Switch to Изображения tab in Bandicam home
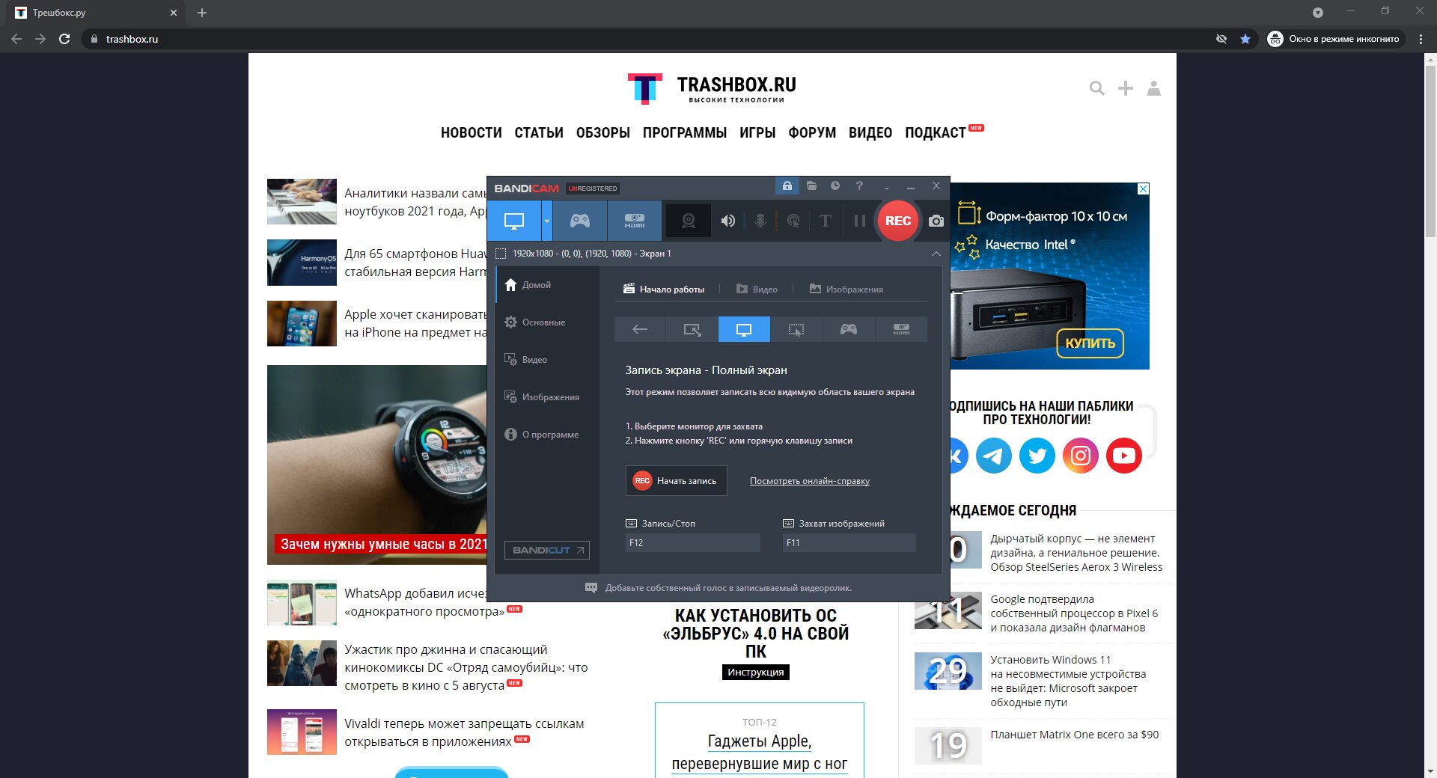 coord(846,290)
